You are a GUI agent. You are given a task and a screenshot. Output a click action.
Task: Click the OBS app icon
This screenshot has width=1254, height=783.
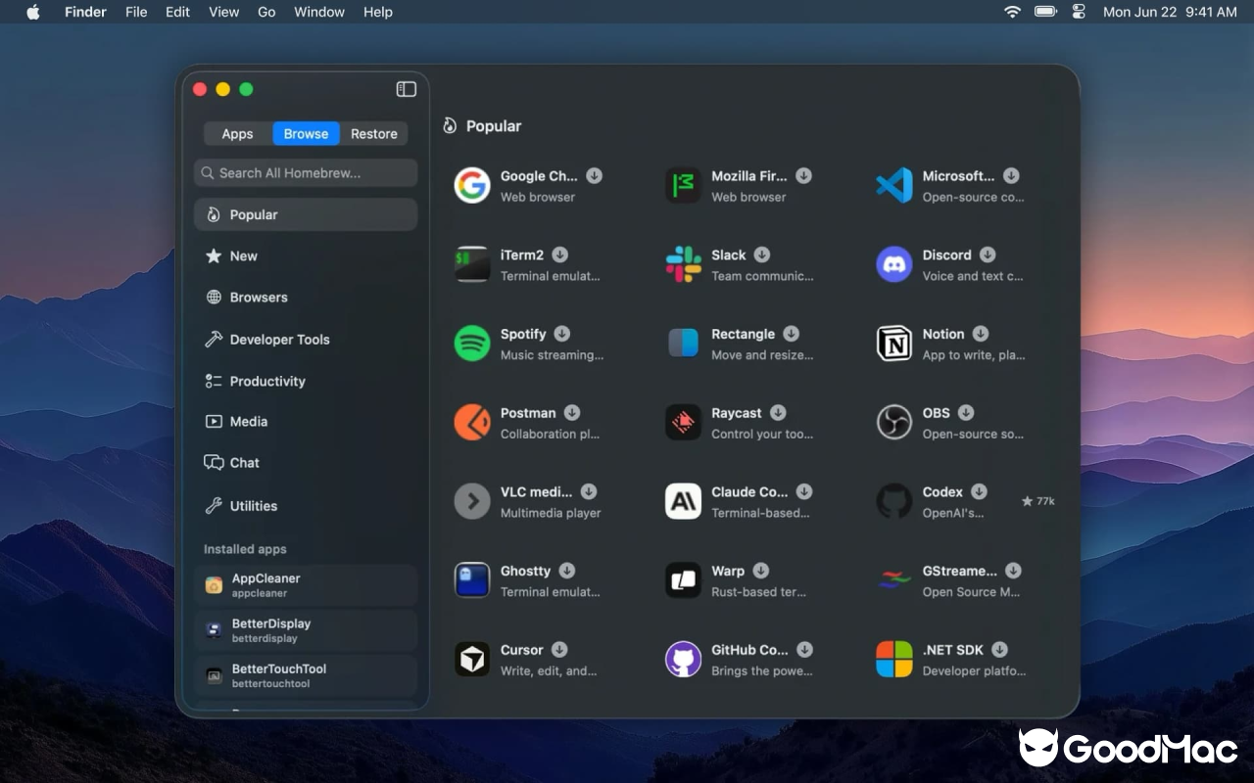point(893,423)
